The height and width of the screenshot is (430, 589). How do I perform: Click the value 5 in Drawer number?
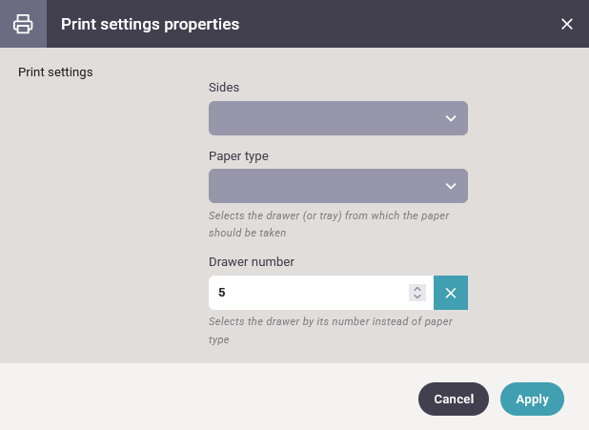(222, 293)
